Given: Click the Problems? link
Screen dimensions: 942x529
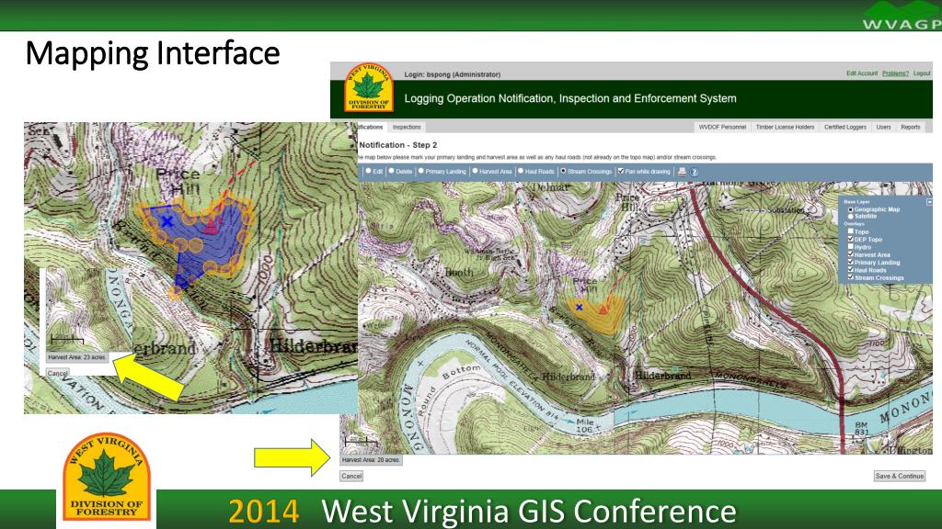Looking at the screenshot, I should [x=895, y=73].
